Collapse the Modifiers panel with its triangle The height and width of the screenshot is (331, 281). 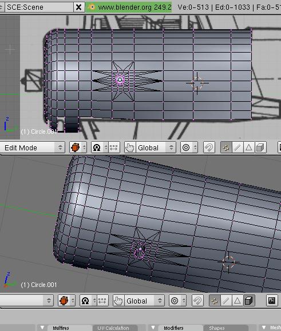pyautogui.click(x=153, y=328)
